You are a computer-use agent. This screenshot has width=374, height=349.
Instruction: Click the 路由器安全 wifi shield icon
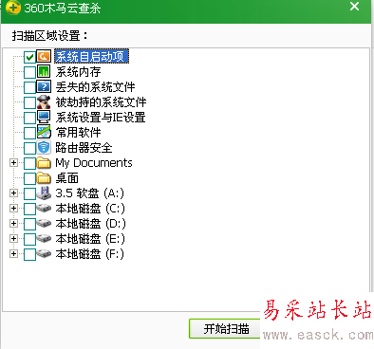(44, 147)
